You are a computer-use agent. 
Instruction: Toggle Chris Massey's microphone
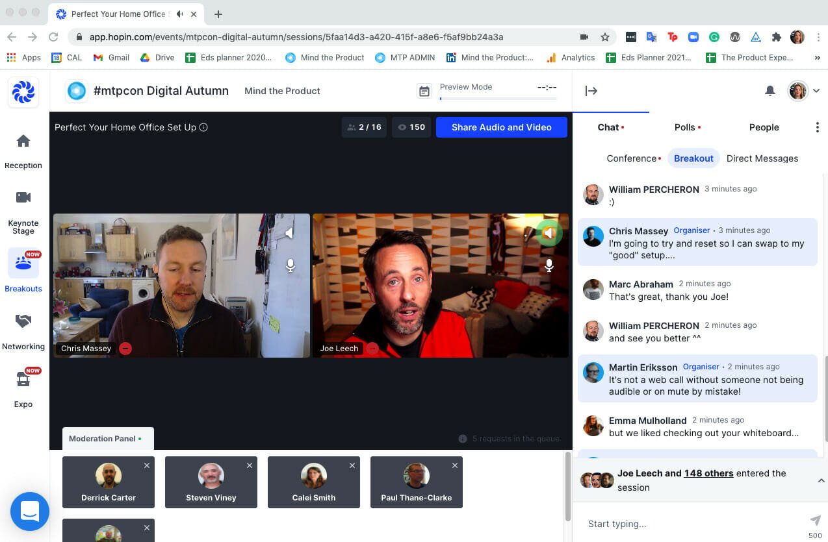coord(291,265)
